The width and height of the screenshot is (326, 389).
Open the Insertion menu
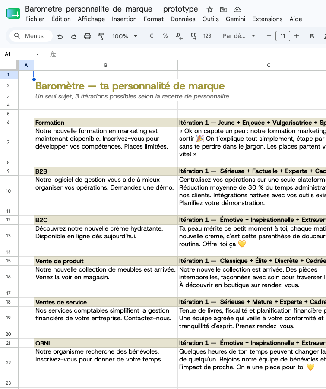(x=124, y=19)
